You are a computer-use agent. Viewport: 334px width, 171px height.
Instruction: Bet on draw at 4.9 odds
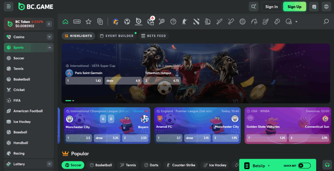pyautogui.click(x=123, y=81)
